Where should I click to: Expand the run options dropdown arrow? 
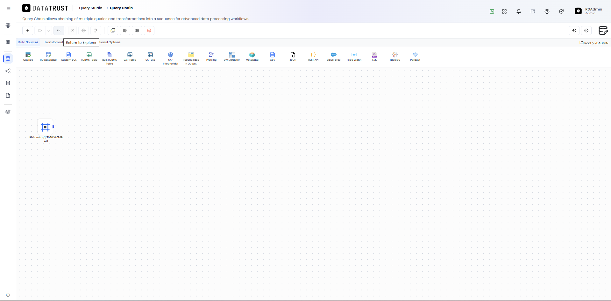tap(48, 31)
